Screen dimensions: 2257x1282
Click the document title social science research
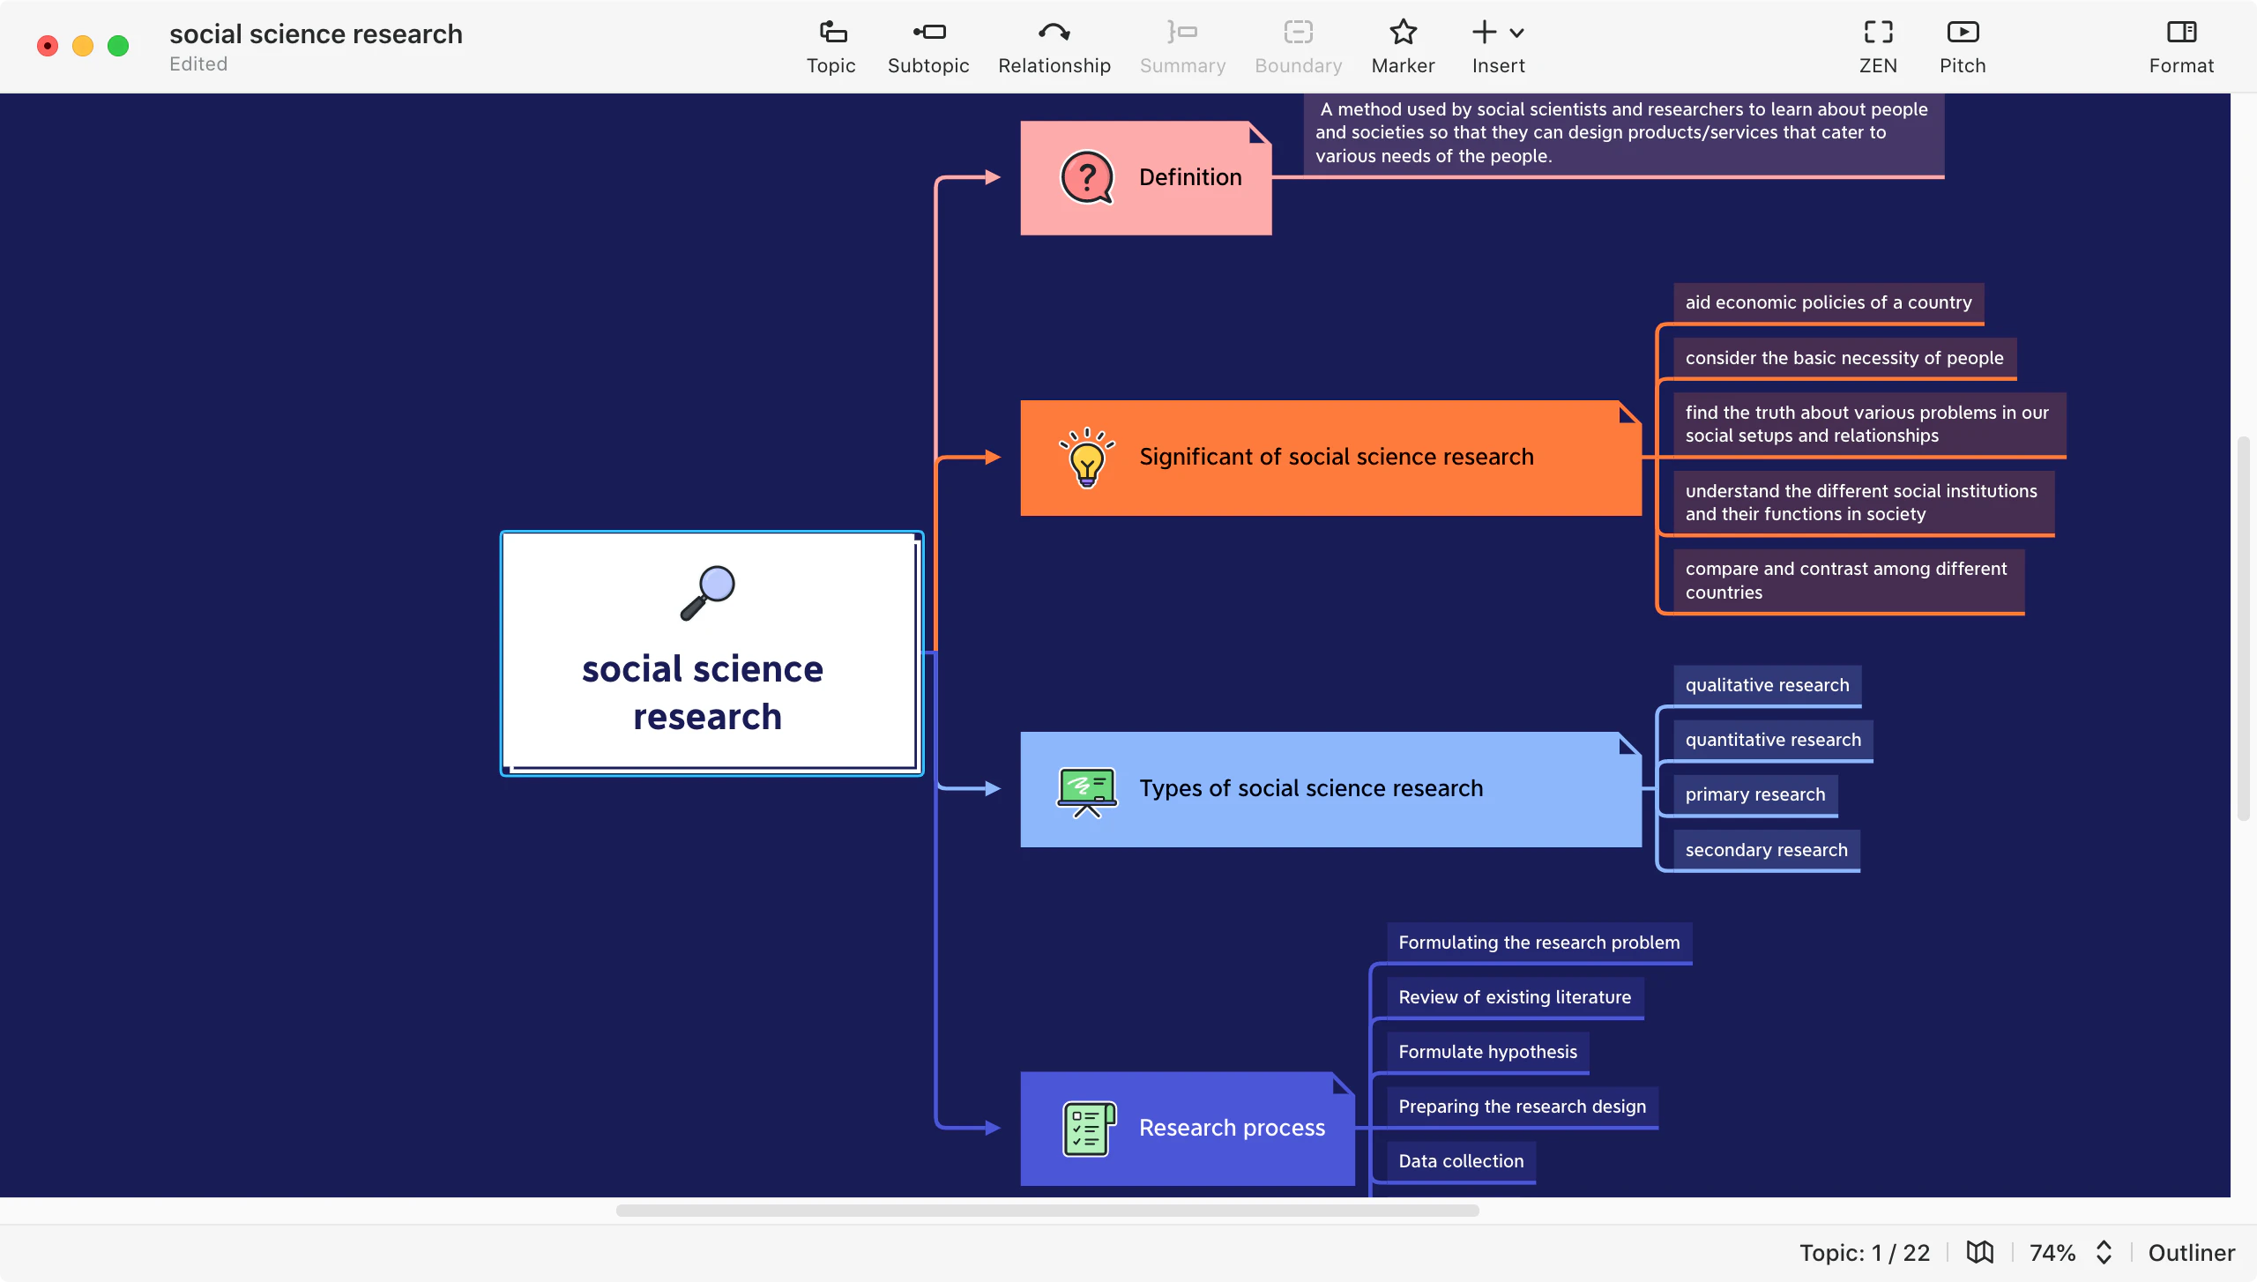coord(316,34)
